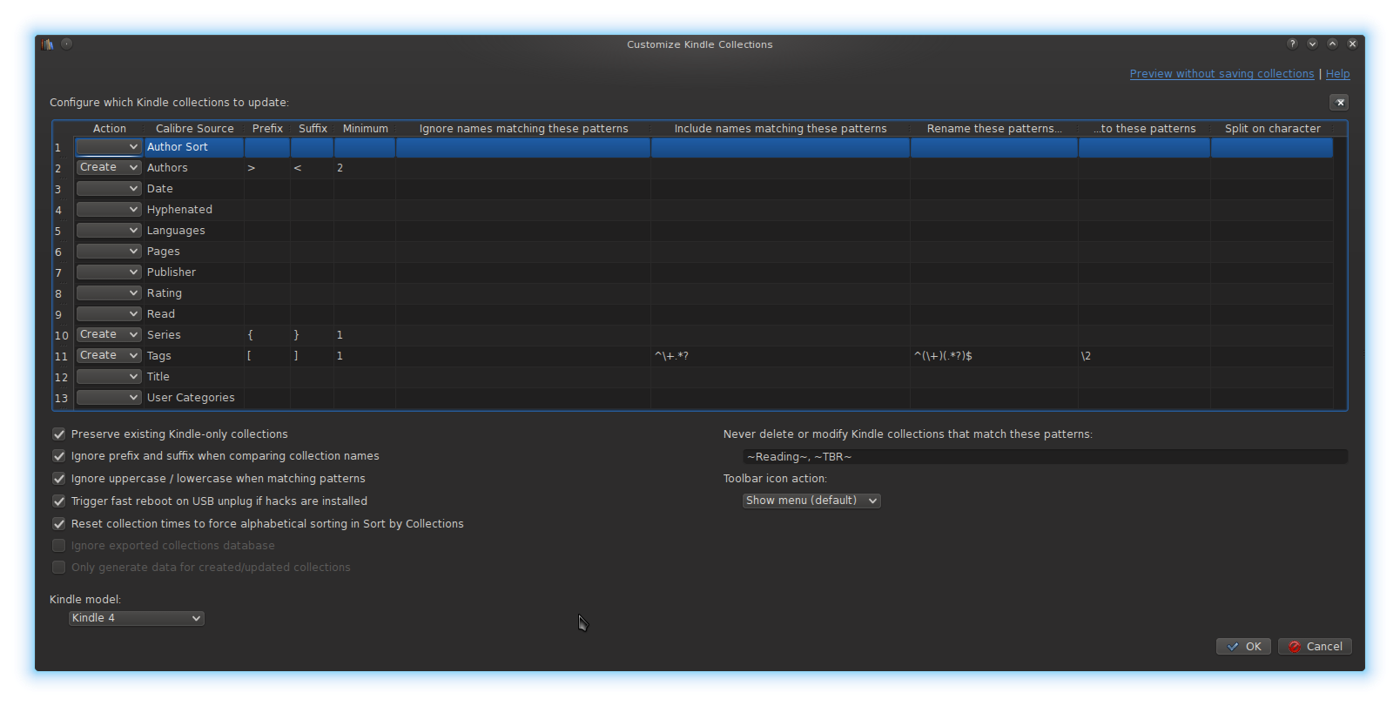1400x706 pixels.
Task: Click the small clear button above the table
Action: [1339, 103]
